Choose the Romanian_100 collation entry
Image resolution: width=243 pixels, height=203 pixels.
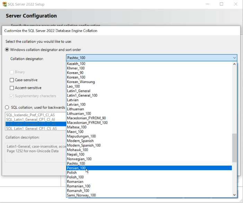(x=149, y=186)
